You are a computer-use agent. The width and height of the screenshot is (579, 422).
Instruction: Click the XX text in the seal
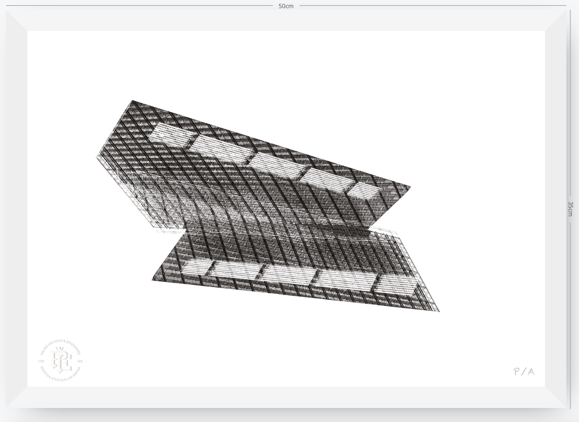80,361
